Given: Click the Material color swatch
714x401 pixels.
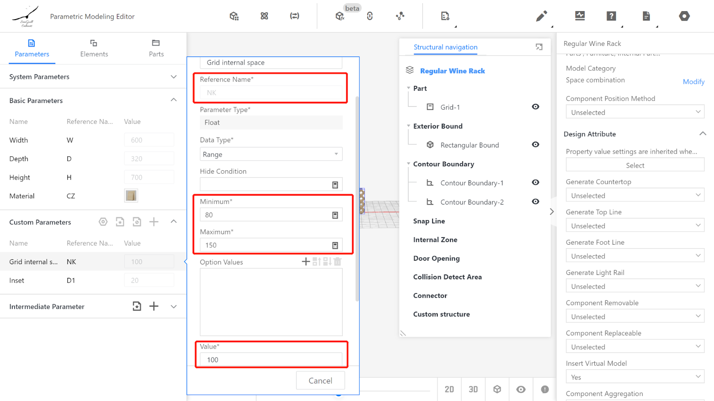Looking at the screenshot, I should (131, 196).
